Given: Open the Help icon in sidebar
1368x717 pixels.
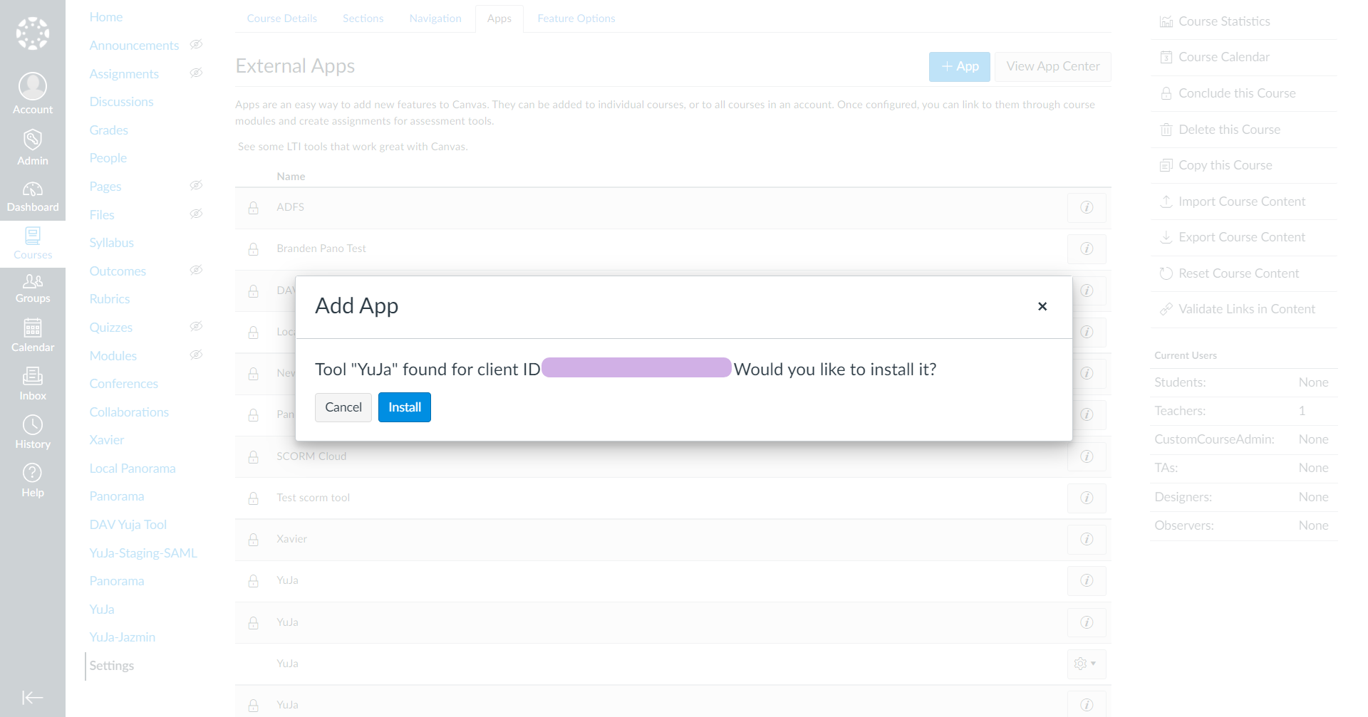Looking at the screenshot, I should [x=33, y=481].
